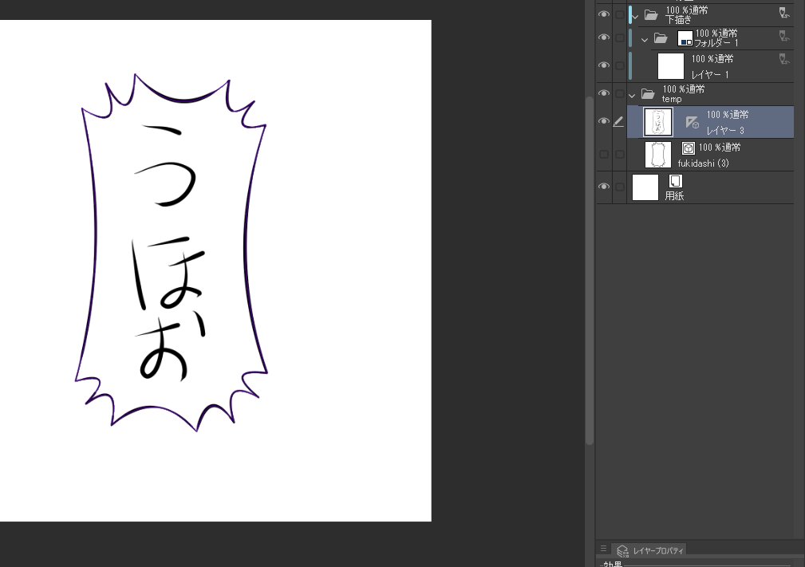Image resolution: width=805 pixels, height=567 pixels.
Task: Click the 下描き folder icon
Action: click(651, 14)
